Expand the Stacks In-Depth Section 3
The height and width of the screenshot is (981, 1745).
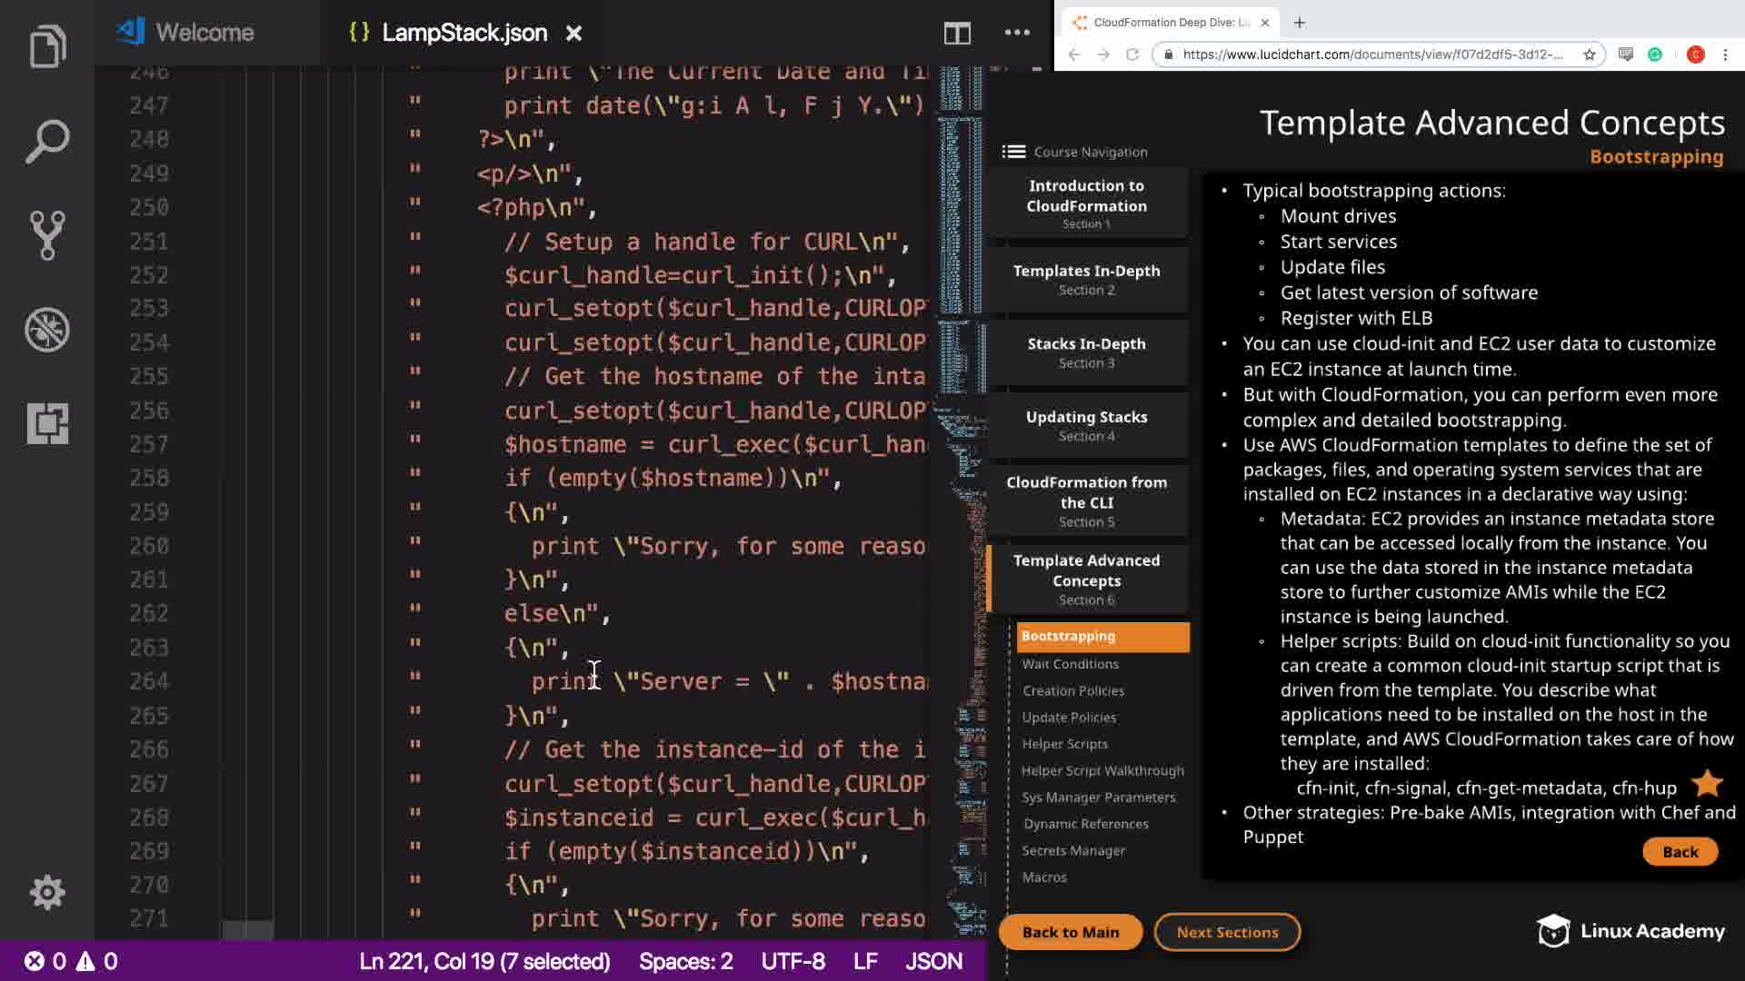1086,352
